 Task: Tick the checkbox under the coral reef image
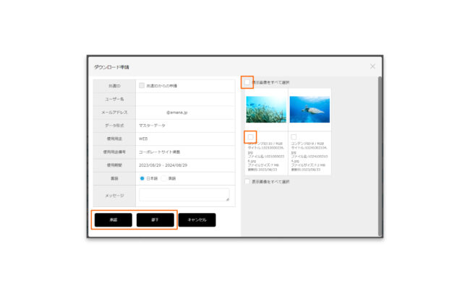[250, 137]
